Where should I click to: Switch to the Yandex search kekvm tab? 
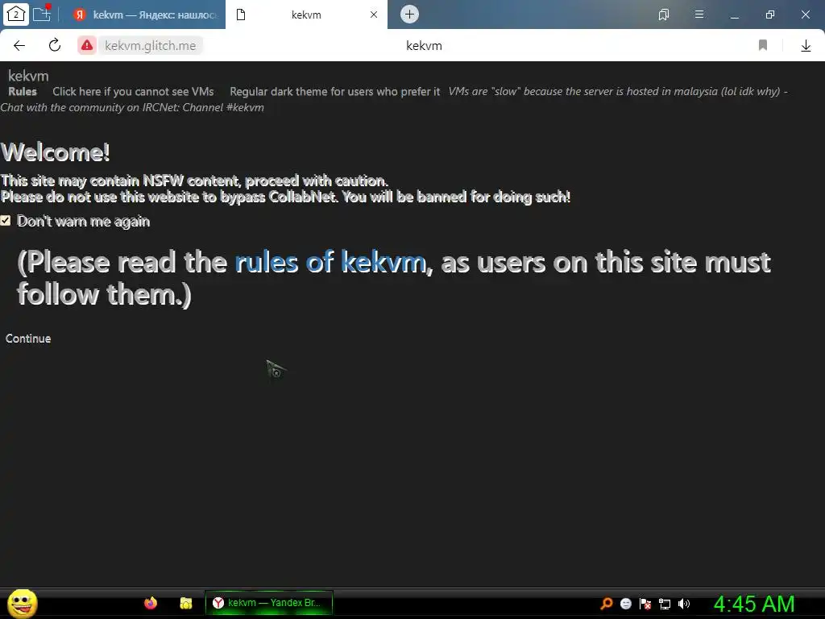147,15
